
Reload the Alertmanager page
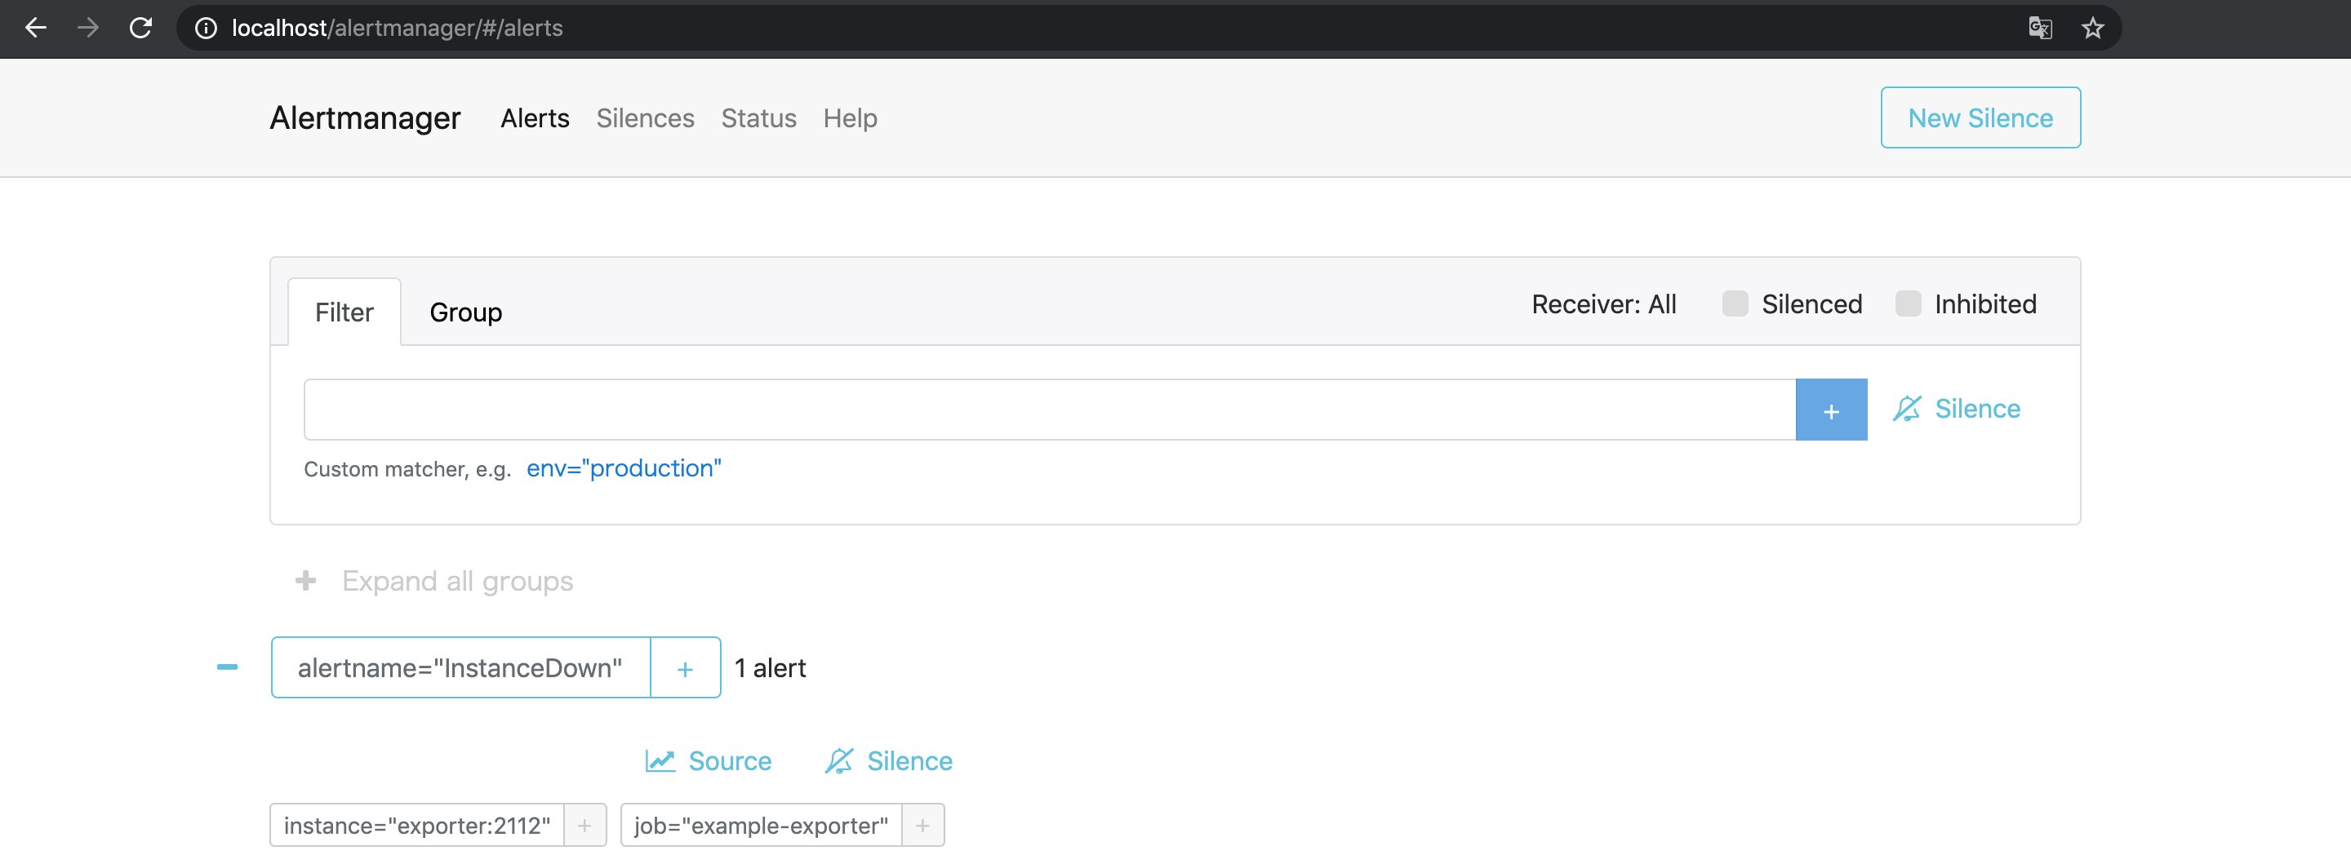(140, 29)
